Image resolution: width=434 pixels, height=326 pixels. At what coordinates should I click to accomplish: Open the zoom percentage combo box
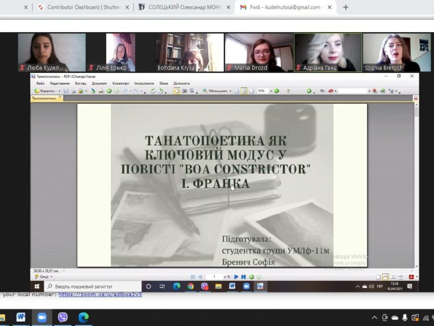(264, 91)
